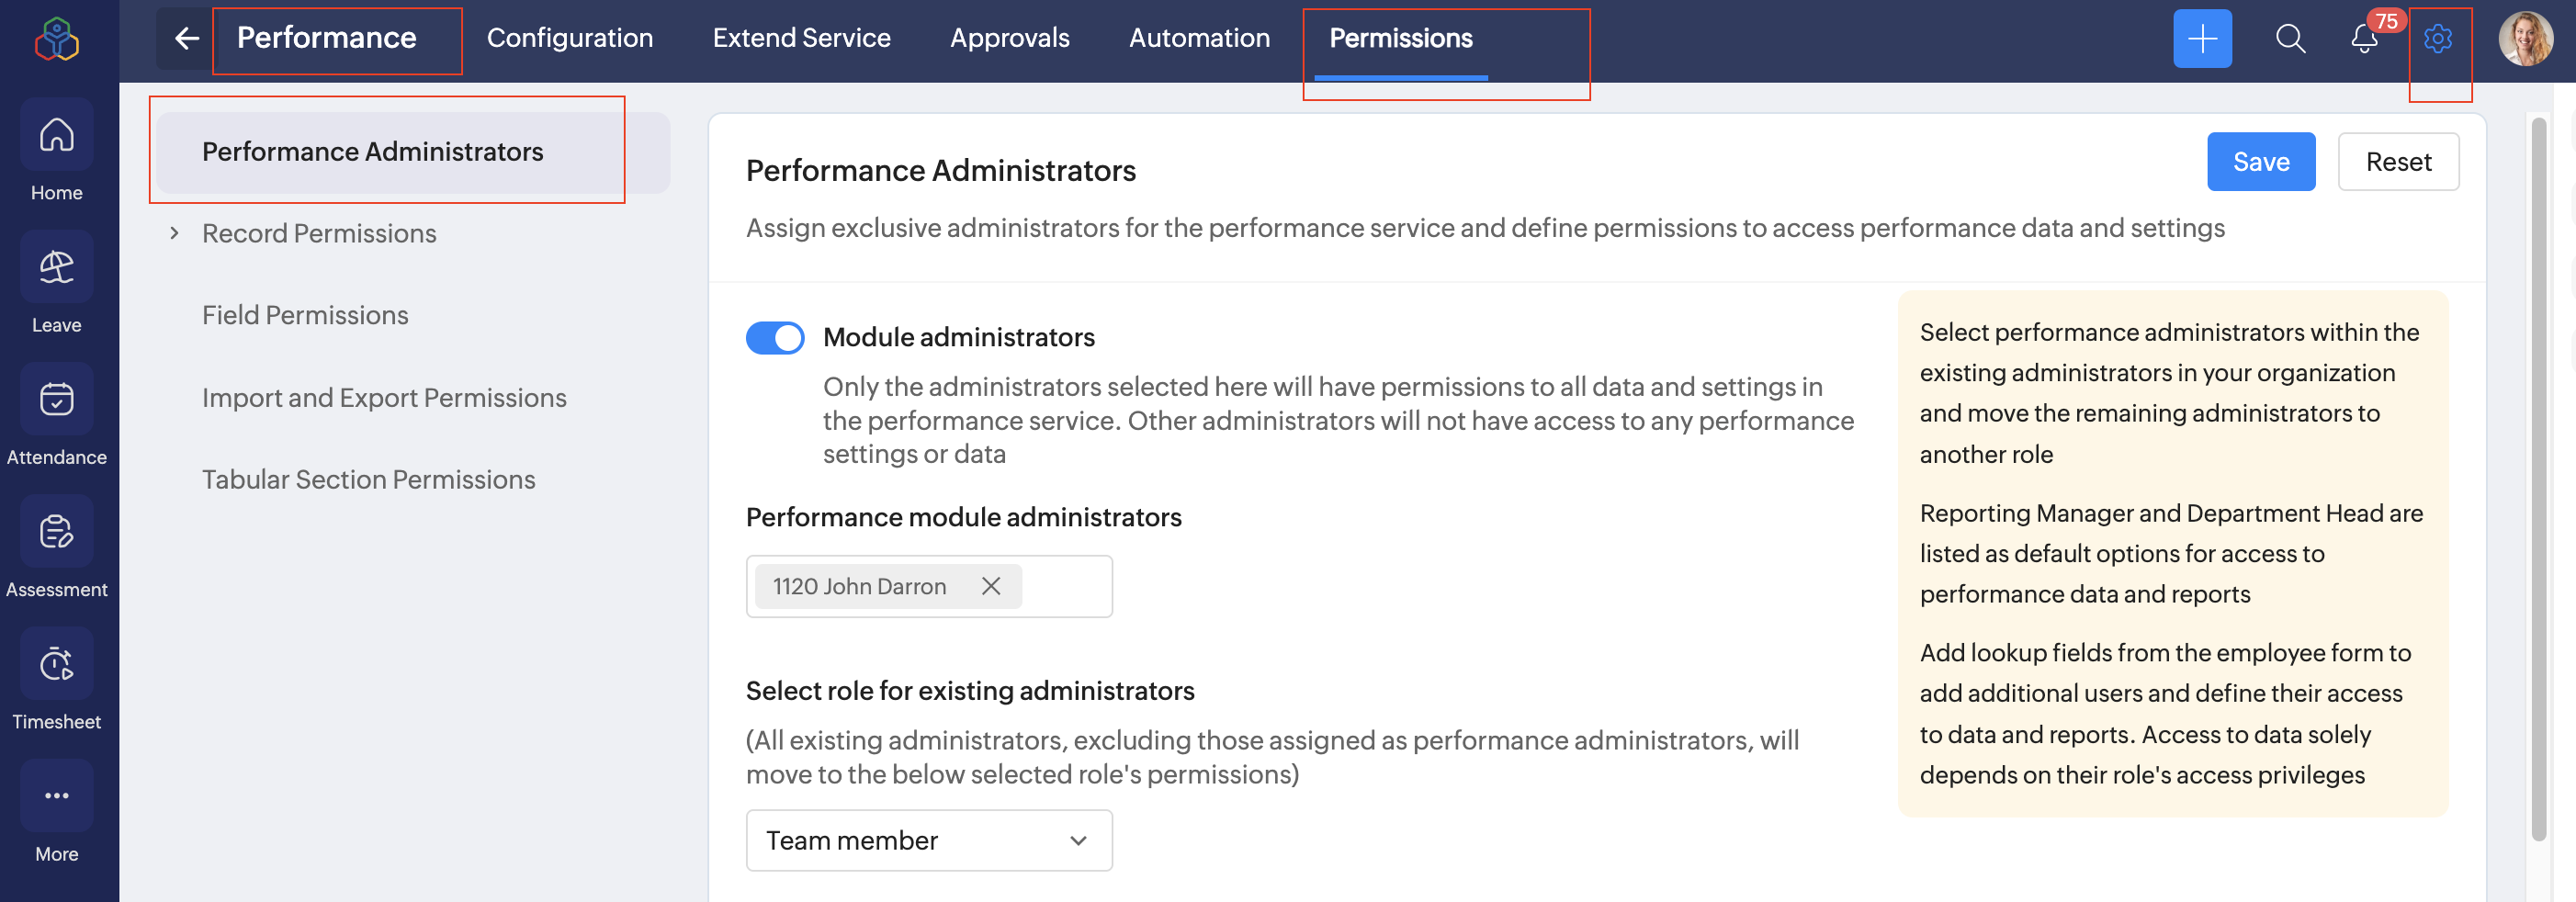Disable the Module administrators toggle
The width and height of the screenshot is (2576, 902).
coord(774,338)
